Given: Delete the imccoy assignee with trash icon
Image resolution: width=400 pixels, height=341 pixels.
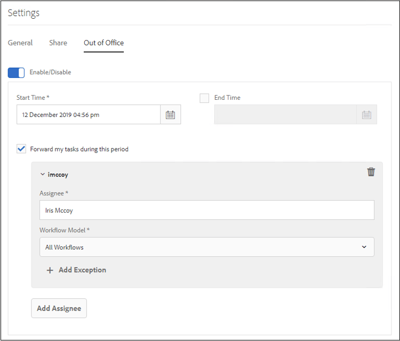Looking at the screenshot, I should coord(371,172).
